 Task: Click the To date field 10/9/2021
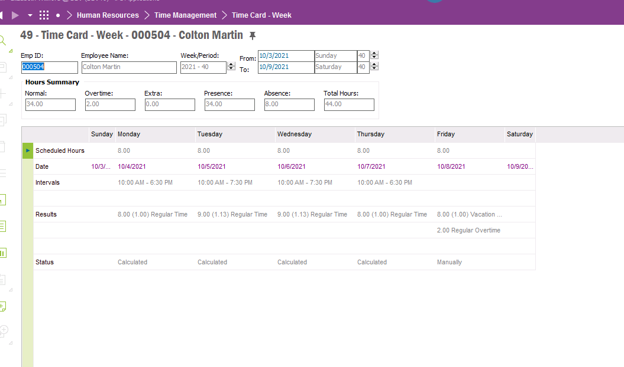tap(286, 67)
